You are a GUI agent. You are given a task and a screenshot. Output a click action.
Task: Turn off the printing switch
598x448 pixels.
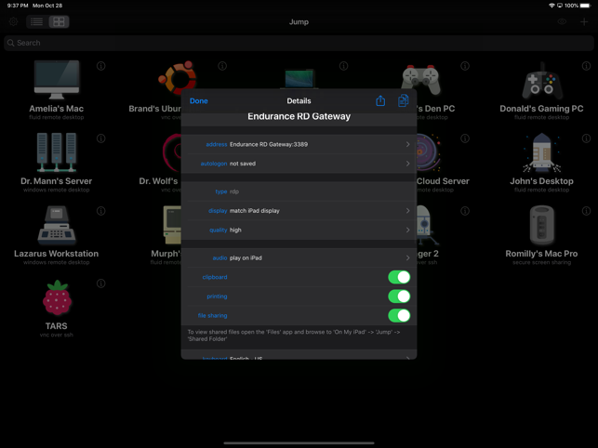tap(399, 296)
